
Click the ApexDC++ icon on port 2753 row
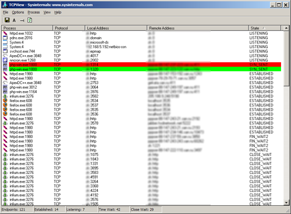pyautogui.click(x=5, y=83)
